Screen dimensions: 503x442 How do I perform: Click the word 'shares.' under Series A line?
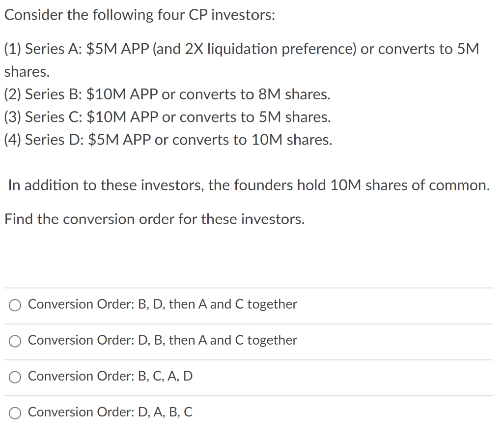point(27,72)
